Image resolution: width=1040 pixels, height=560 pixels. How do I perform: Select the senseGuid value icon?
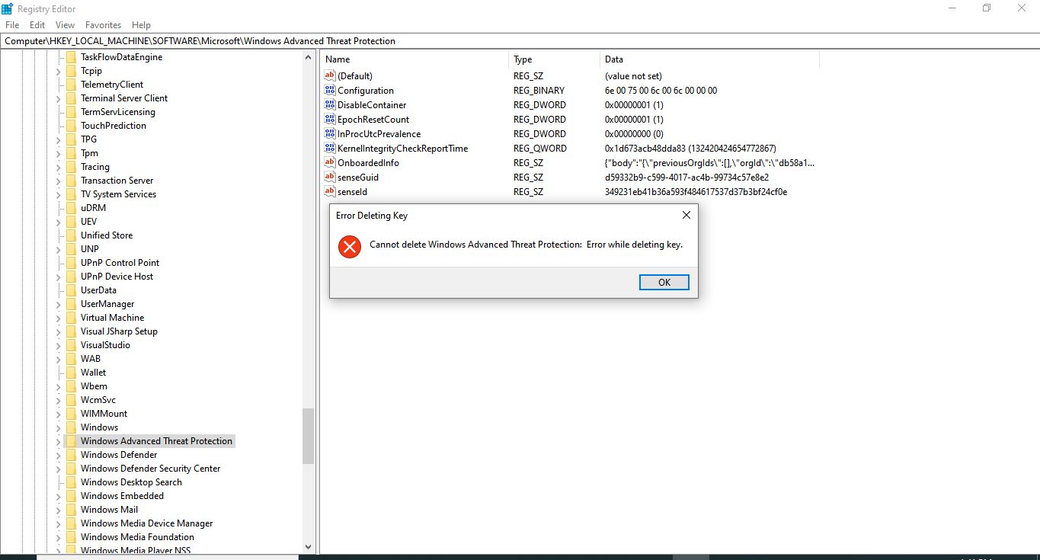click(x=329, y=177)
